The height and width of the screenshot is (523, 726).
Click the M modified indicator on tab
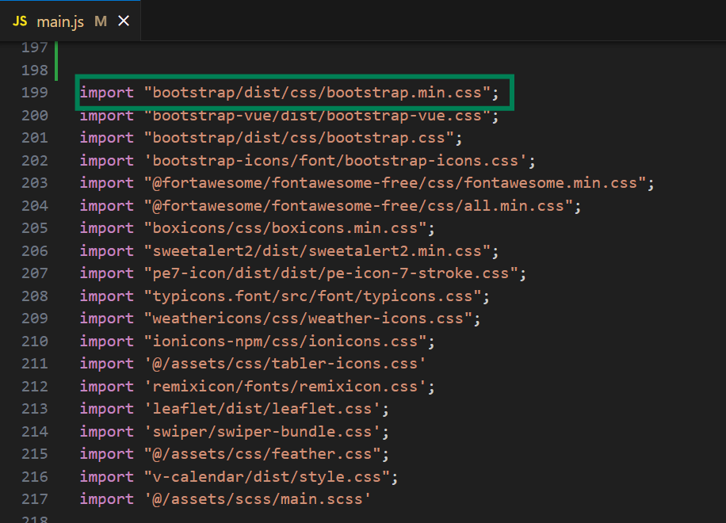click(x=101, y=21)
